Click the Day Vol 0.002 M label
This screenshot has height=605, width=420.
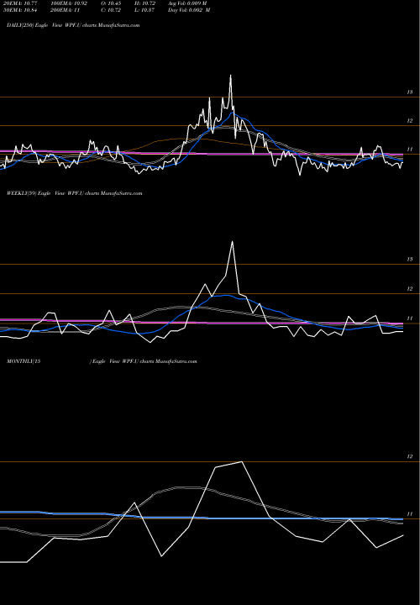tap(189, 10)
